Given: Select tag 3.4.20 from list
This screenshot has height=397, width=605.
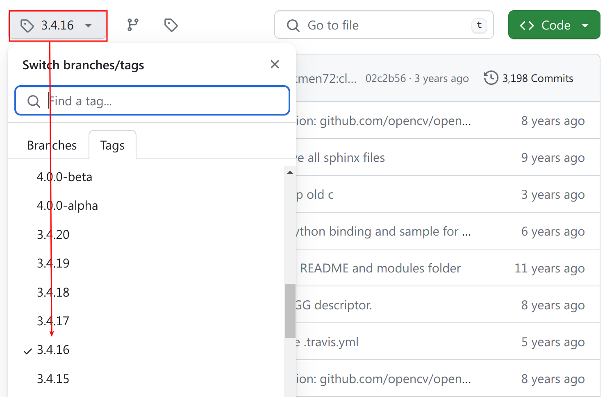Looking at the screenshot, I should pos(53,235).
